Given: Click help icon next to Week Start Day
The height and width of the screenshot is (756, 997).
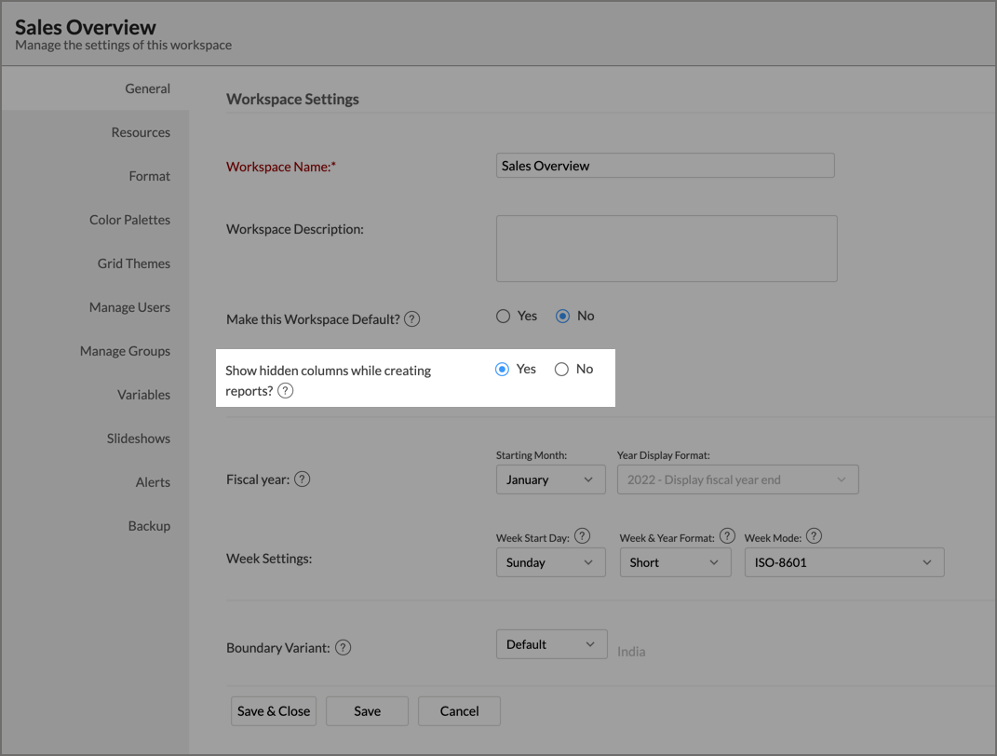Looking at the screenshot, I should click(583, 536).
